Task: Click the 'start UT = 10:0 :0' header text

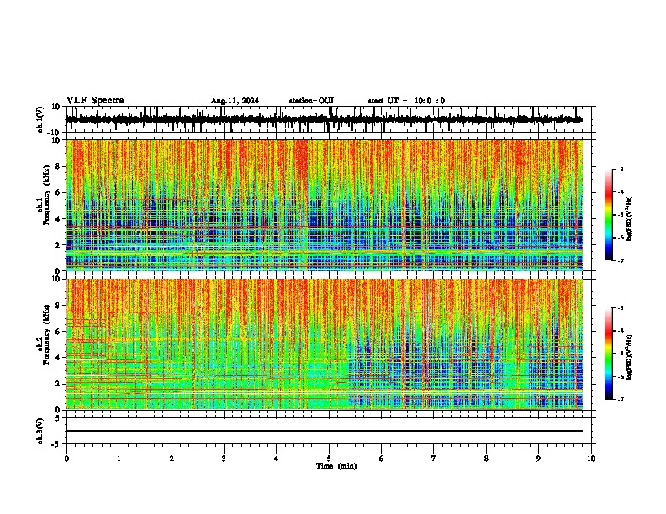Action: (406, 101)
